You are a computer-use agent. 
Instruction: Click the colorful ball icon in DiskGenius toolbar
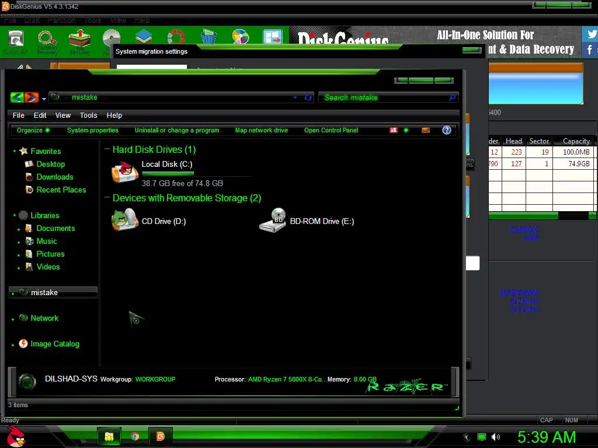(240, 37)
